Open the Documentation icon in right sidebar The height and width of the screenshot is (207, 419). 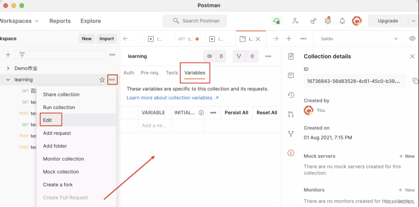(x=290, y=56)
